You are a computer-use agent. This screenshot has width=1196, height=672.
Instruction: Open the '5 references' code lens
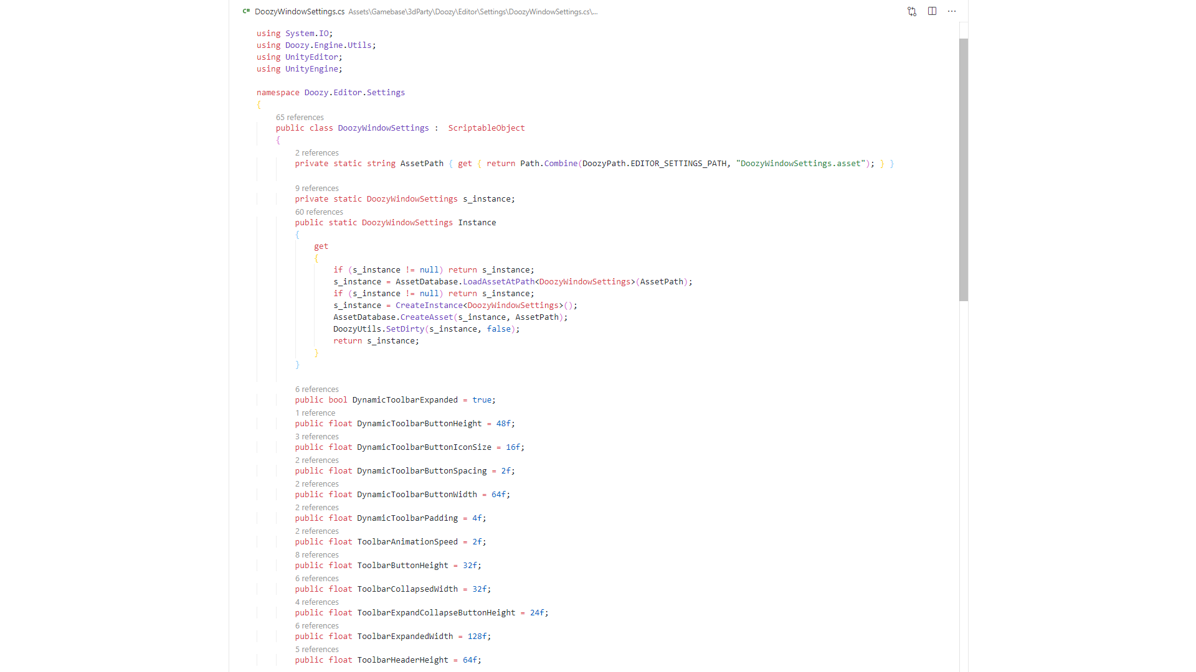(x=317, y=650)
